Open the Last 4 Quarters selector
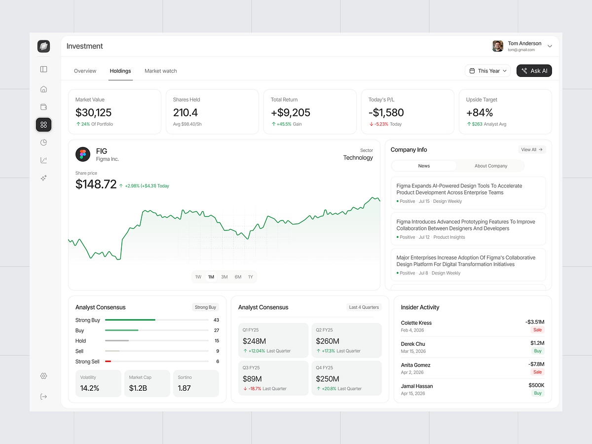Viewport: 592px width, 444px height. point(364,307)
